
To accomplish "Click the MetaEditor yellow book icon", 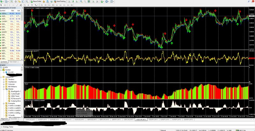I will [x=44, y=2].
